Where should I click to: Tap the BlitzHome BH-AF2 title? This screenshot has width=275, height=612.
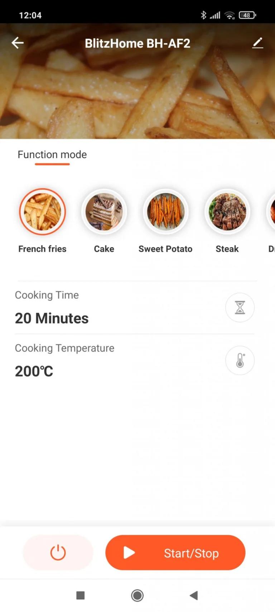[x=137, y=43]
